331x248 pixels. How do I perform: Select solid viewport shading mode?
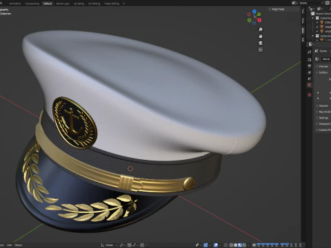coord(236,245)
